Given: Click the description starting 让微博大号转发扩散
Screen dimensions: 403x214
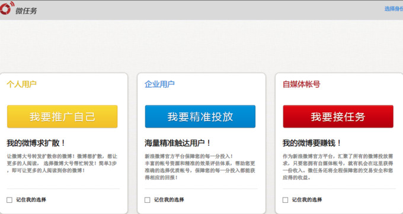Looking at the screenshot, I should pos(62,163).
